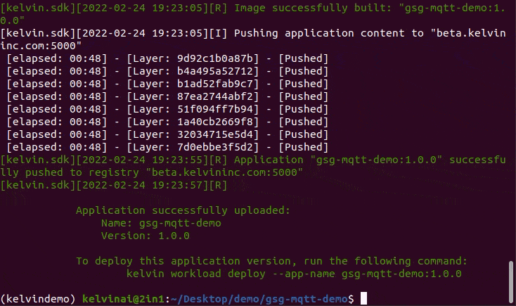The image size is (516, 306).
Task: Click the terminal cursor at the prompt
Action: coord(363,299)
